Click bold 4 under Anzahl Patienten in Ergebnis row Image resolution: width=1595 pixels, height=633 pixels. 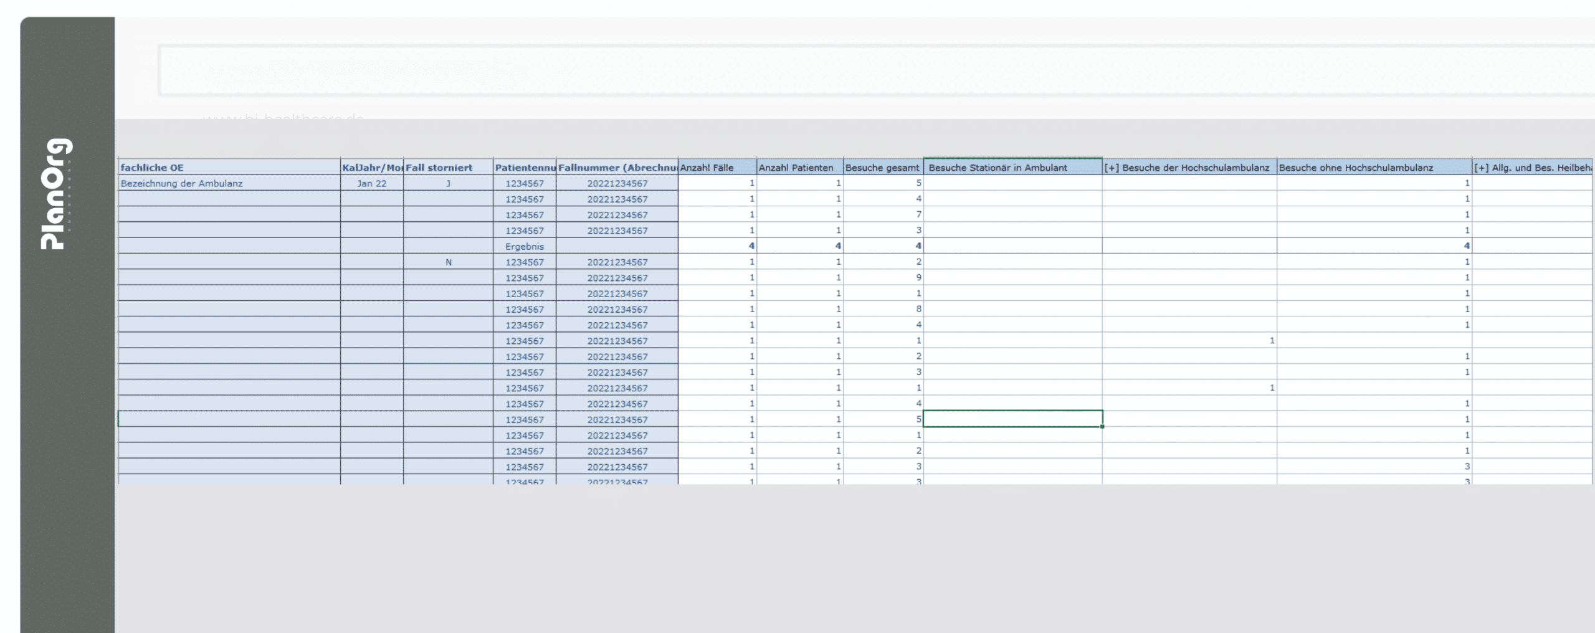800,246
